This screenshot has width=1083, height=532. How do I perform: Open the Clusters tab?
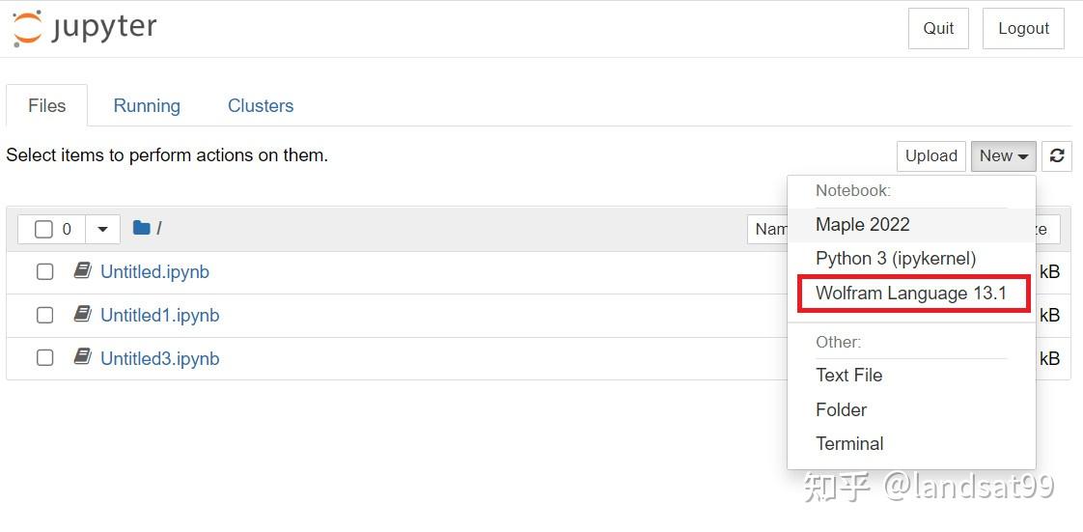coord(261,105)
